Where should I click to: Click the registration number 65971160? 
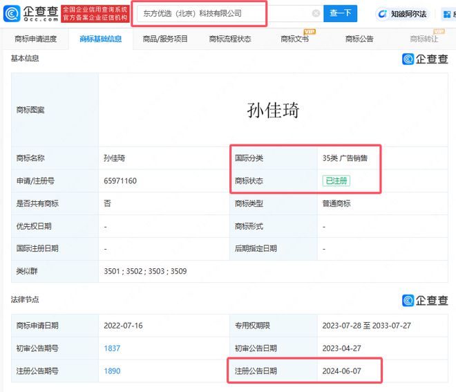(x=120, y=181)
